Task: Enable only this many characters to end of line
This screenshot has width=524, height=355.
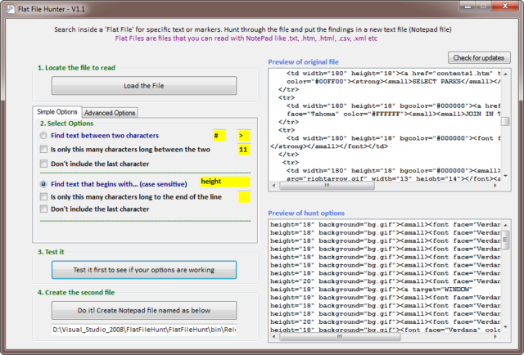Action: click(x=43, y=196)
